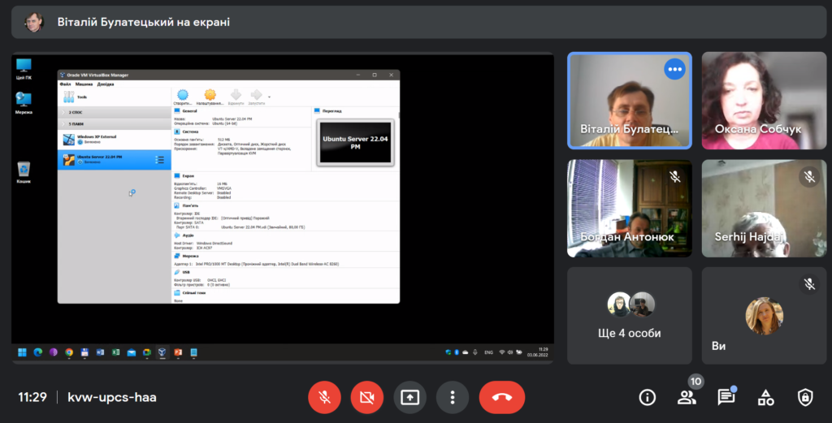Open the Машина menu in VirtualBox

[x=84, y=84]
